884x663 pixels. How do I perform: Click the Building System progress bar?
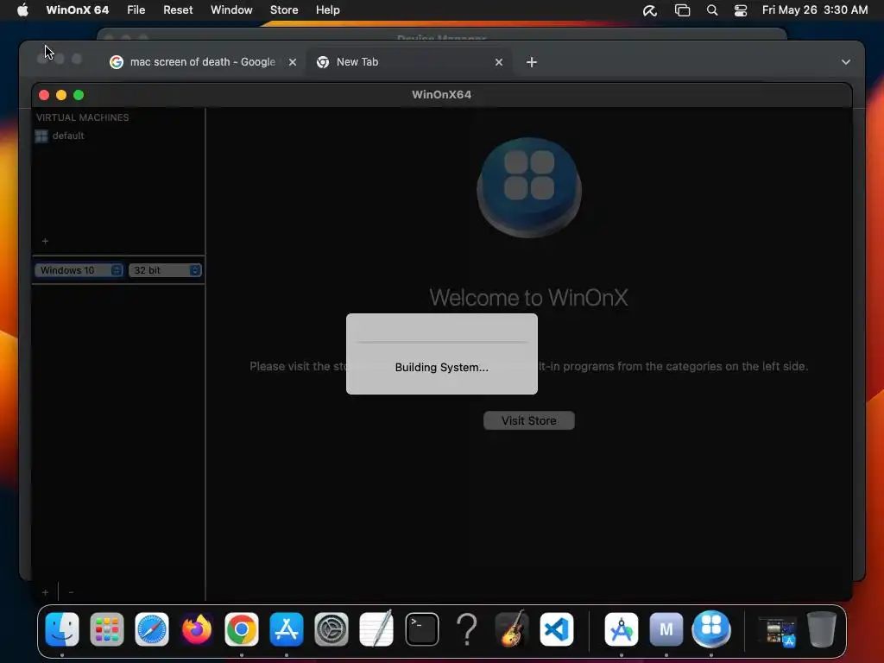tap(442, 342)
